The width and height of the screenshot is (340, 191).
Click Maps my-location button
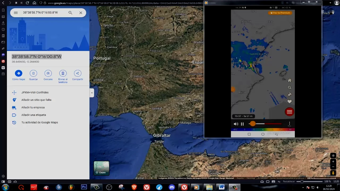click(x=333, y=155)
